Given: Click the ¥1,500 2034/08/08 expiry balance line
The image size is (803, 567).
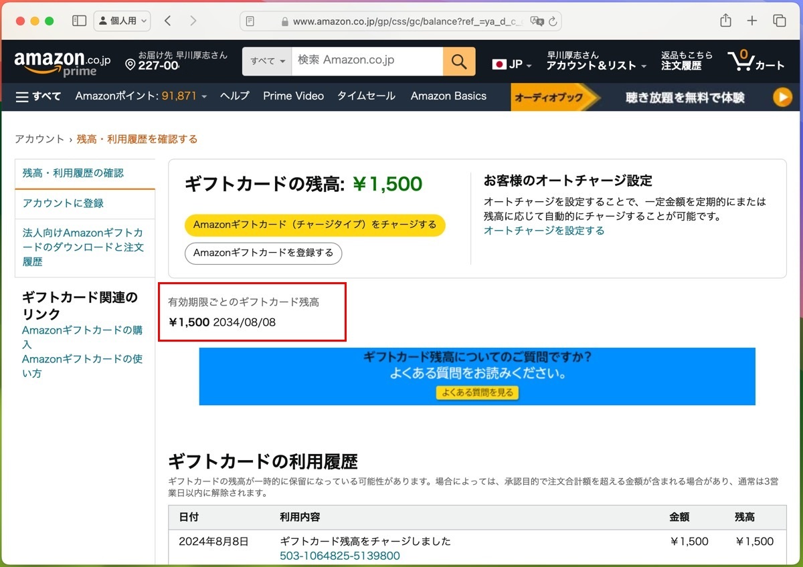Looking at the screenshot, I should tap(222, 322).
